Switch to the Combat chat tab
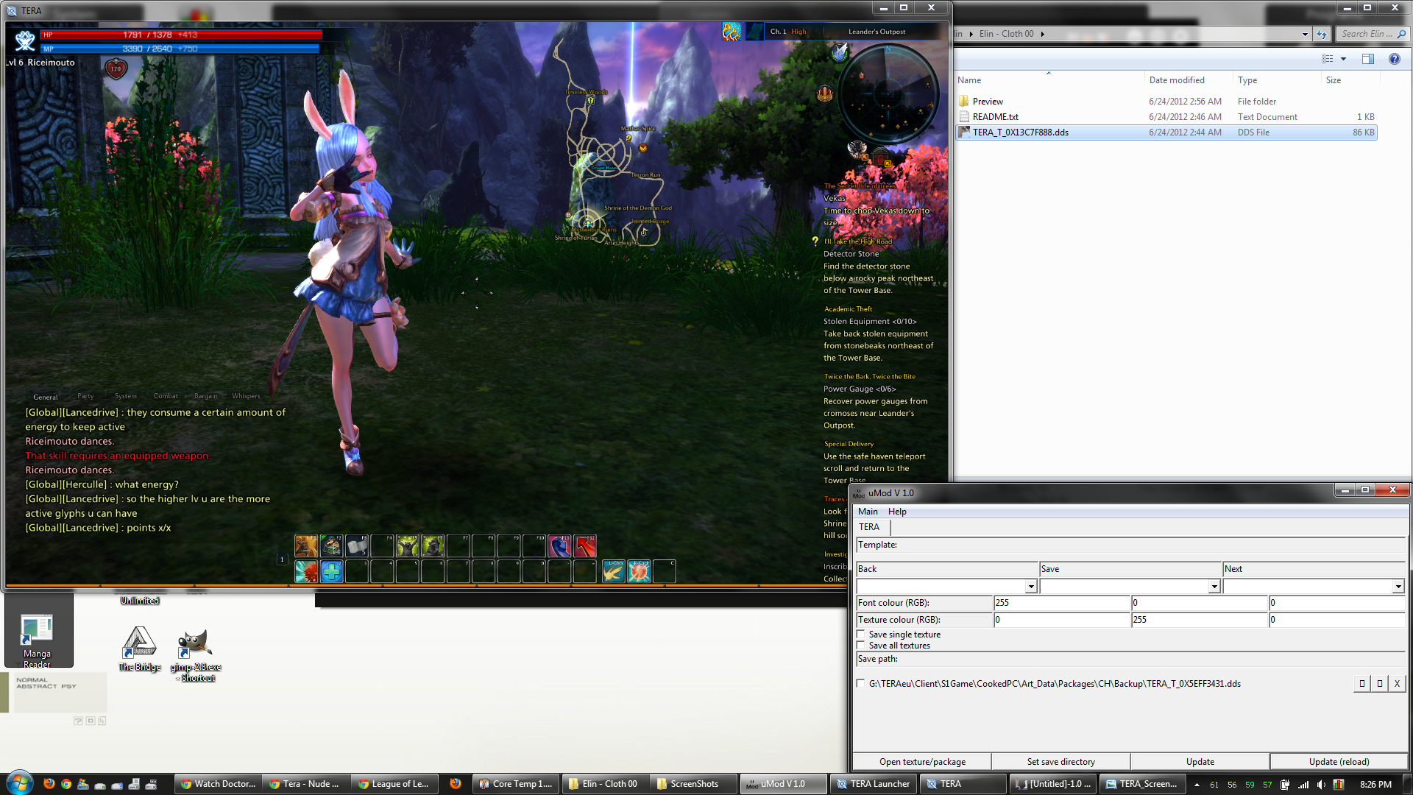1413x795 pixels. [x=166, y=396]
